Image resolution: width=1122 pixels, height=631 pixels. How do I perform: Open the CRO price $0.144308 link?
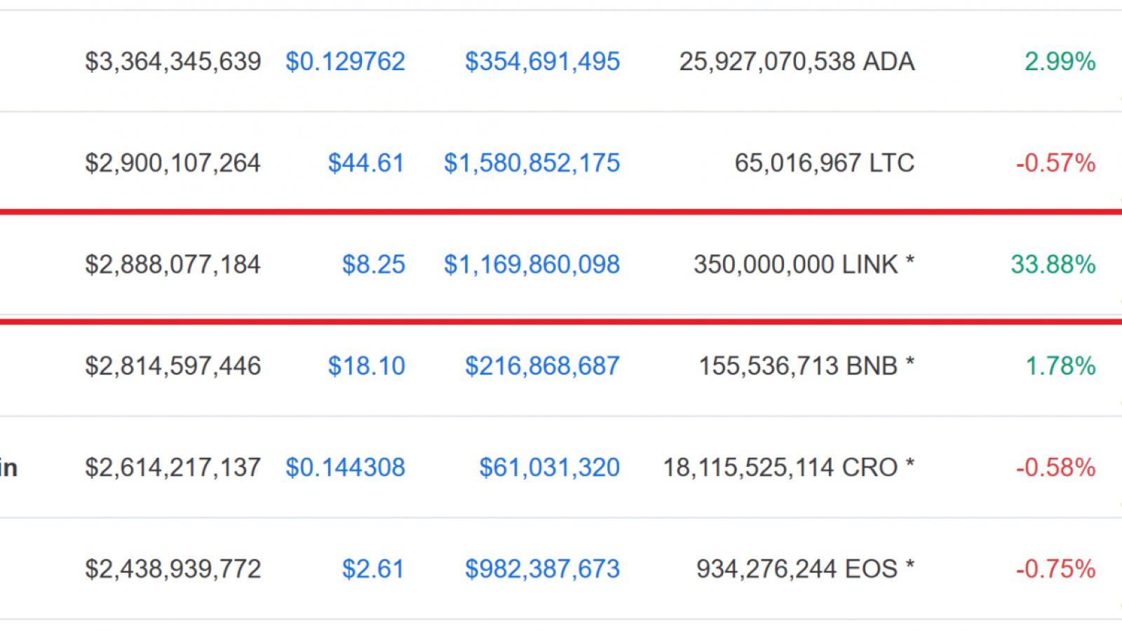(x=345, y=468)
